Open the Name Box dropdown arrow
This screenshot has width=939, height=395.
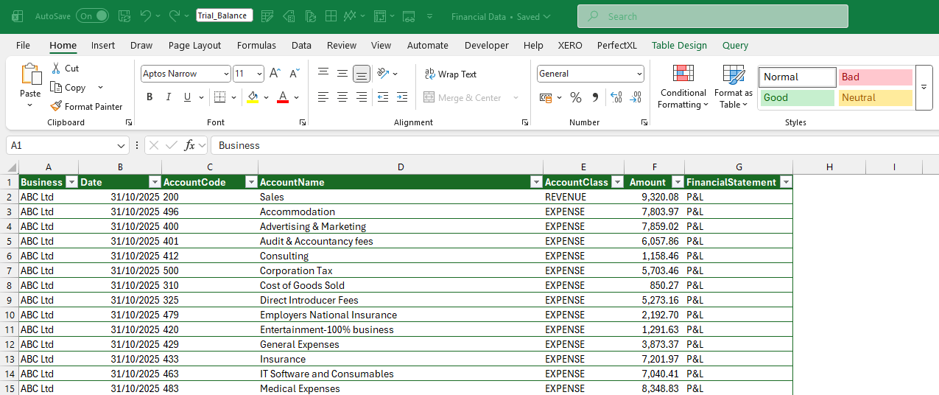pos(122,145)
